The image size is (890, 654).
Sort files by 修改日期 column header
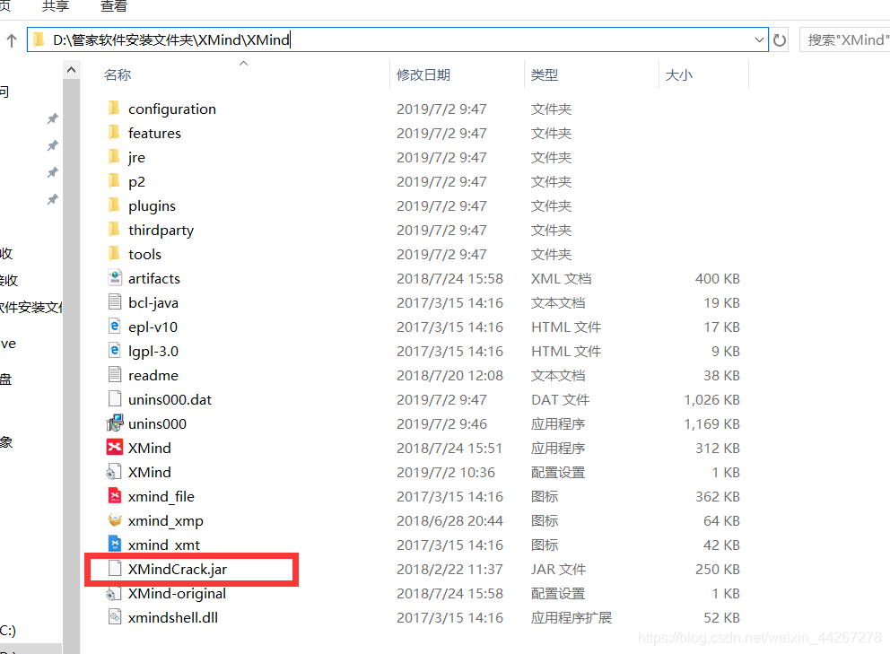pyautogui.click(x=423, y=75)
